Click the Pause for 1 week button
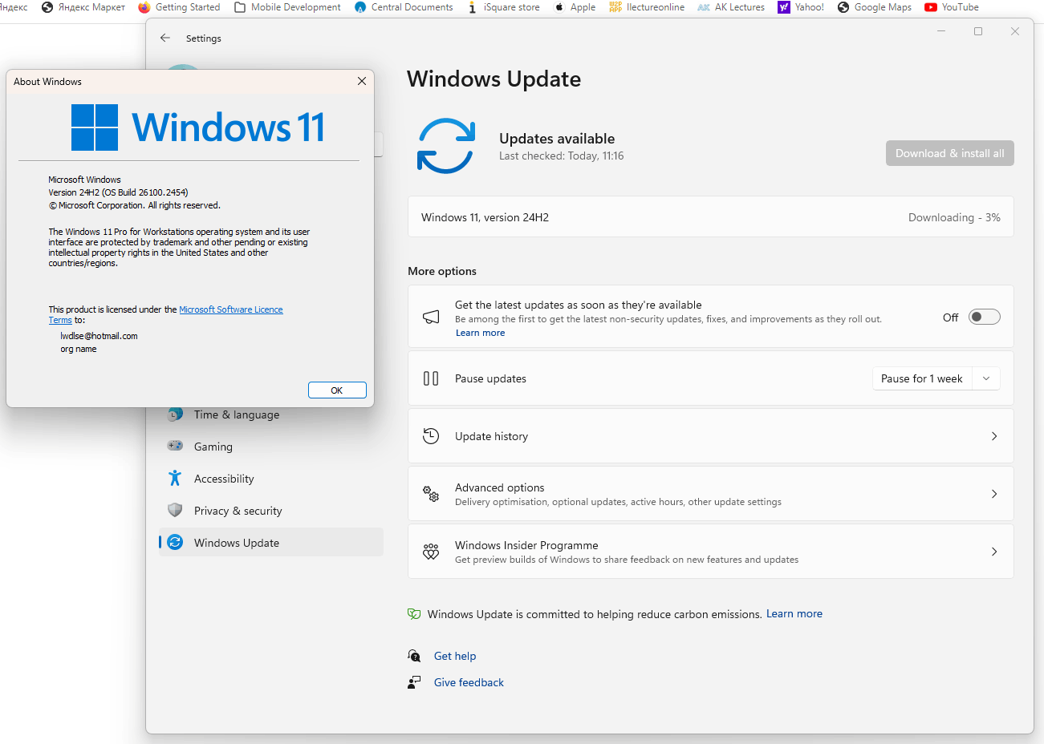The width and height of the screenshot is (1044, 744). click(x=922, y=378)
